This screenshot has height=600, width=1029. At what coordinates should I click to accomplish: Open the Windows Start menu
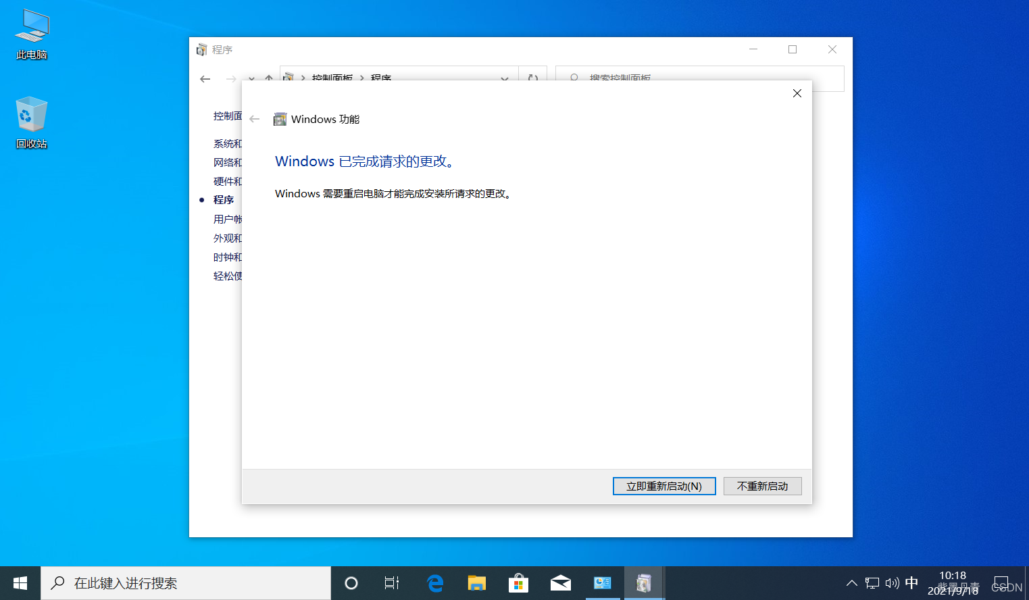20,583
